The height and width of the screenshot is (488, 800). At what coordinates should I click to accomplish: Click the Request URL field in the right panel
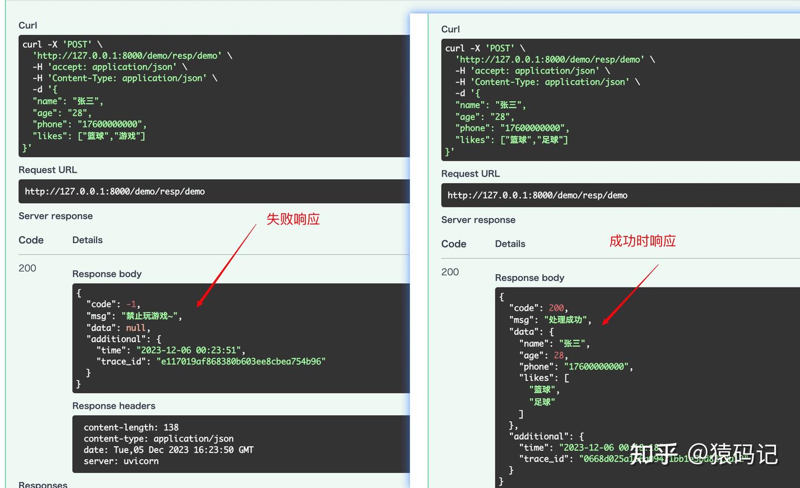538,195
